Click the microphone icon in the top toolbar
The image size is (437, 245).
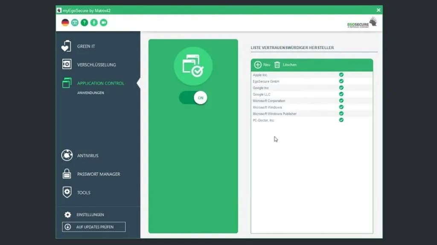(94, 23)
